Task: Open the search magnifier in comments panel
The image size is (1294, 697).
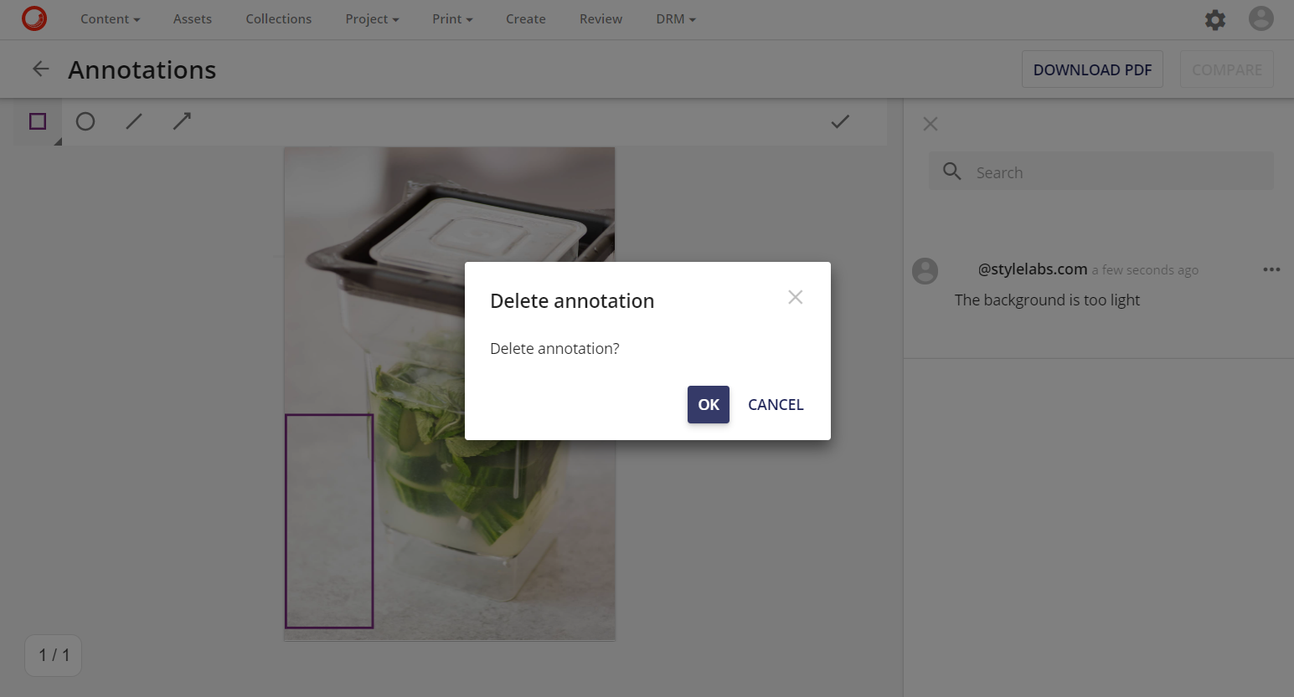Action: (951, 171)
